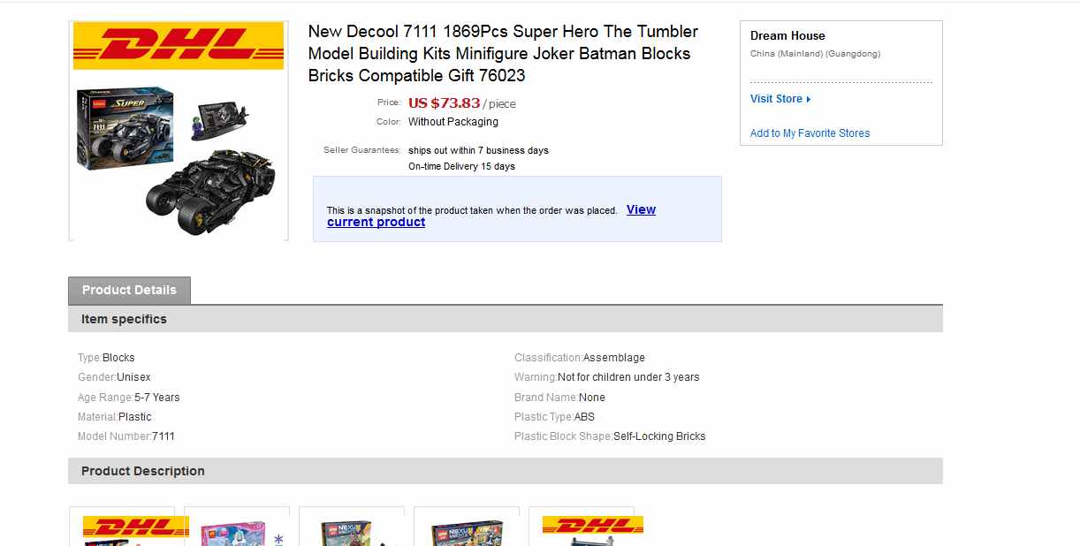
Task: Click the arrow icon beside Visit Store
Action: click(x=809, y=99)
